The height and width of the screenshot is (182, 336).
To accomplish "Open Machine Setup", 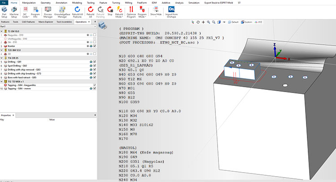I will [x=14, y=12].
